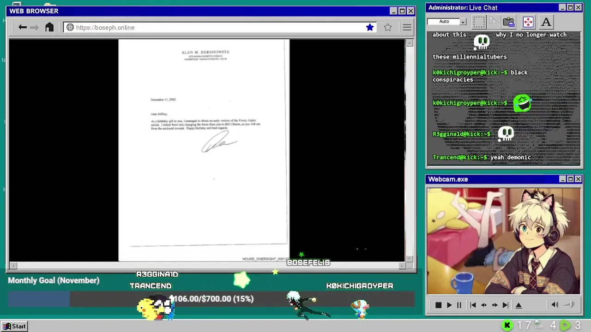Click the message 'these millennialtubers'
Viewport: 591px width, 332px height.
tap(470, 57)
